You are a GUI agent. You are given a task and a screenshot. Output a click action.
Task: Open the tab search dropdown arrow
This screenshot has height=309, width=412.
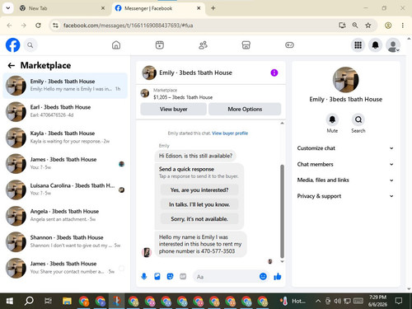(8, 8)
